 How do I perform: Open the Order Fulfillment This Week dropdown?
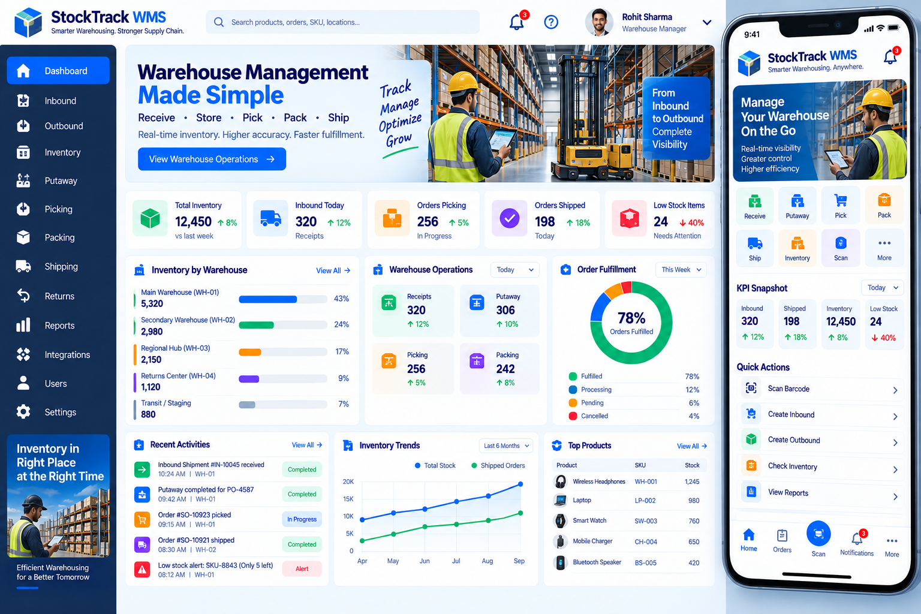(x=681, y=270)
